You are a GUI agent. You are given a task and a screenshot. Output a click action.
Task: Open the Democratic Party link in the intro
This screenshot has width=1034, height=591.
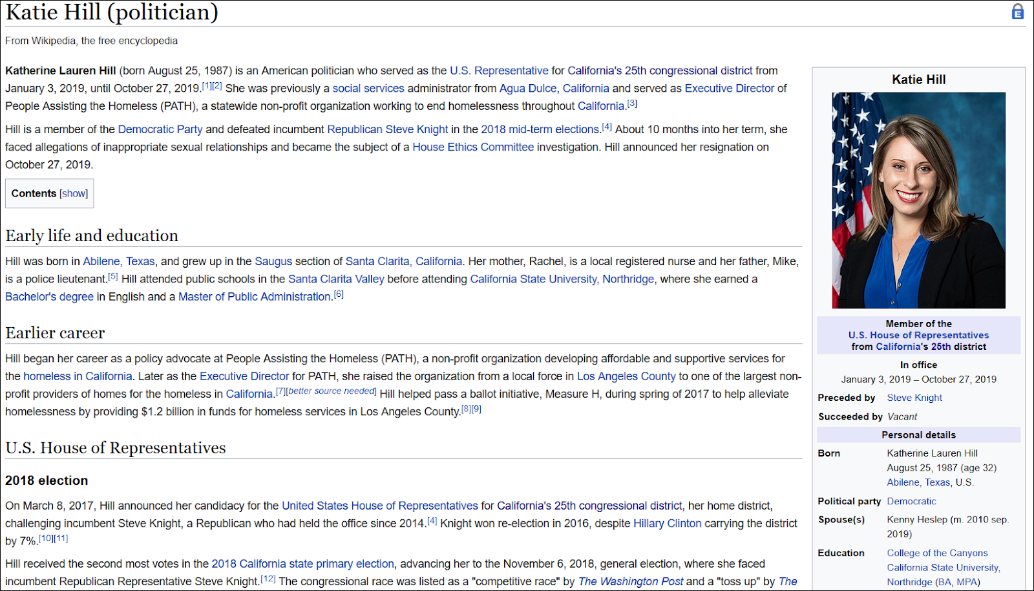coord(160,129)
